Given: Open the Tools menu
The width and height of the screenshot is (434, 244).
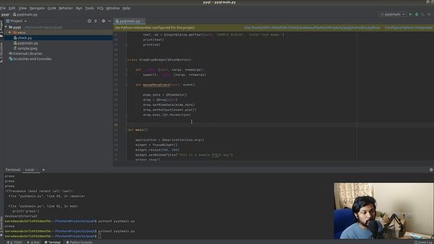Looking at the screenshot, I should [89, 8].
